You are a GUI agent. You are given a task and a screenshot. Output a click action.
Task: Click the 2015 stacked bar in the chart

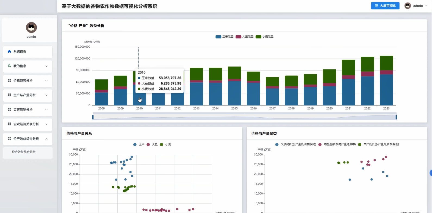[x=234, y=86]
